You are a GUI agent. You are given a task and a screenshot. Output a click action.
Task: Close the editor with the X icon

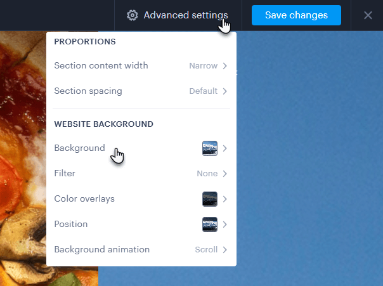(368, 15)
